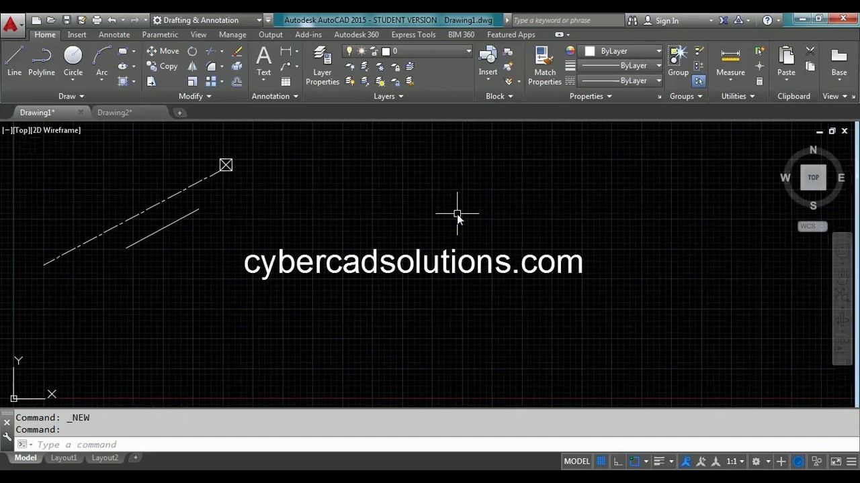Open a new drawing tab with plus
The width and height of the screenshot is (860, 483).
(179, 113)
